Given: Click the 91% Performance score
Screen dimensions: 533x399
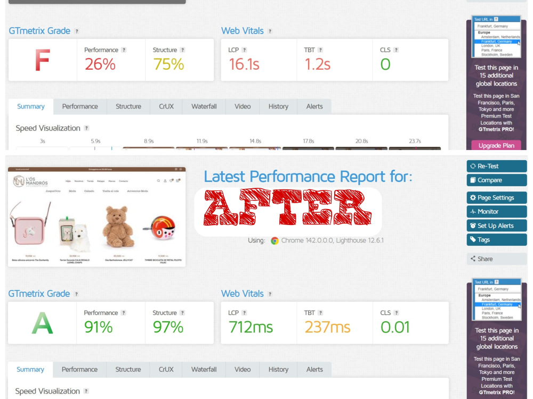Looking at the screenshot, I should pos(98,327).
